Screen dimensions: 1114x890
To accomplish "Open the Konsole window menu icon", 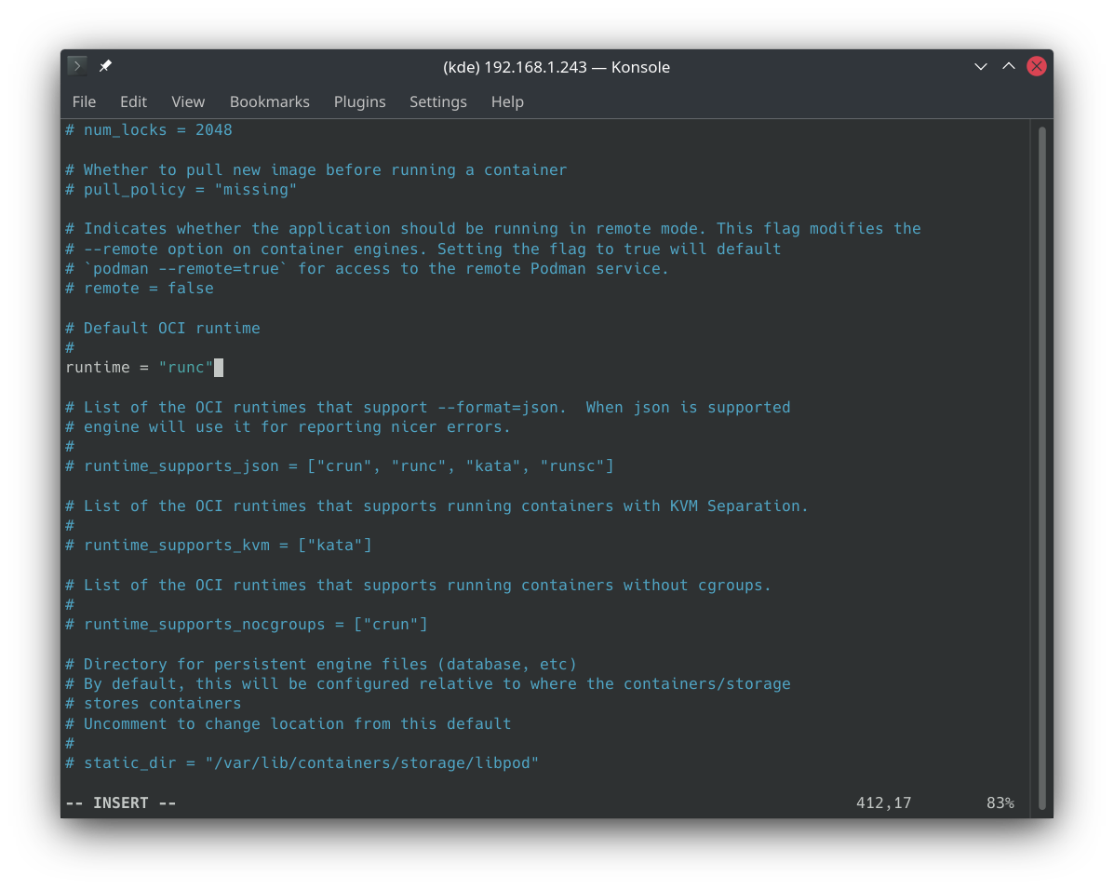I will click(x=77, y=66).
